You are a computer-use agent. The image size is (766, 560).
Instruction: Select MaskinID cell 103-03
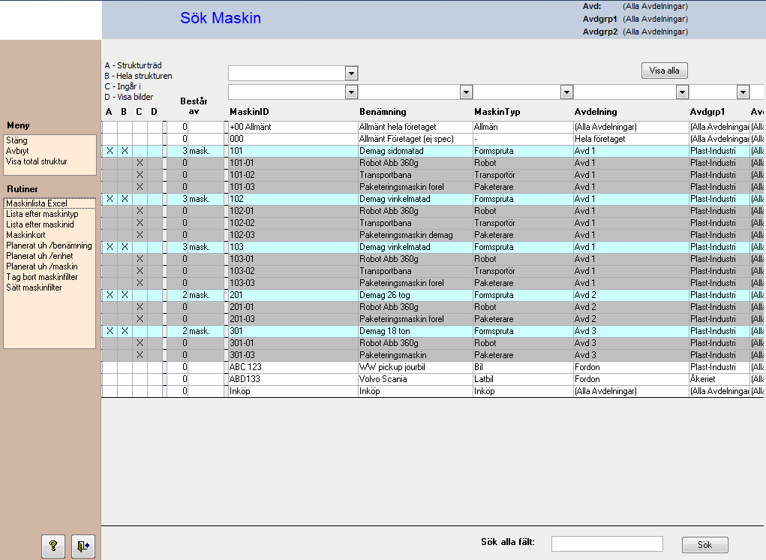click(293, 283)
